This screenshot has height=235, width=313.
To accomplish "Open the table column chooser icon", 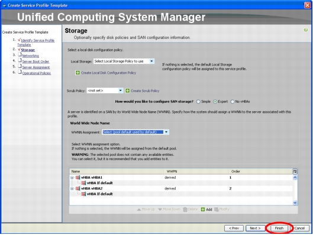I will tap(295, 171).
